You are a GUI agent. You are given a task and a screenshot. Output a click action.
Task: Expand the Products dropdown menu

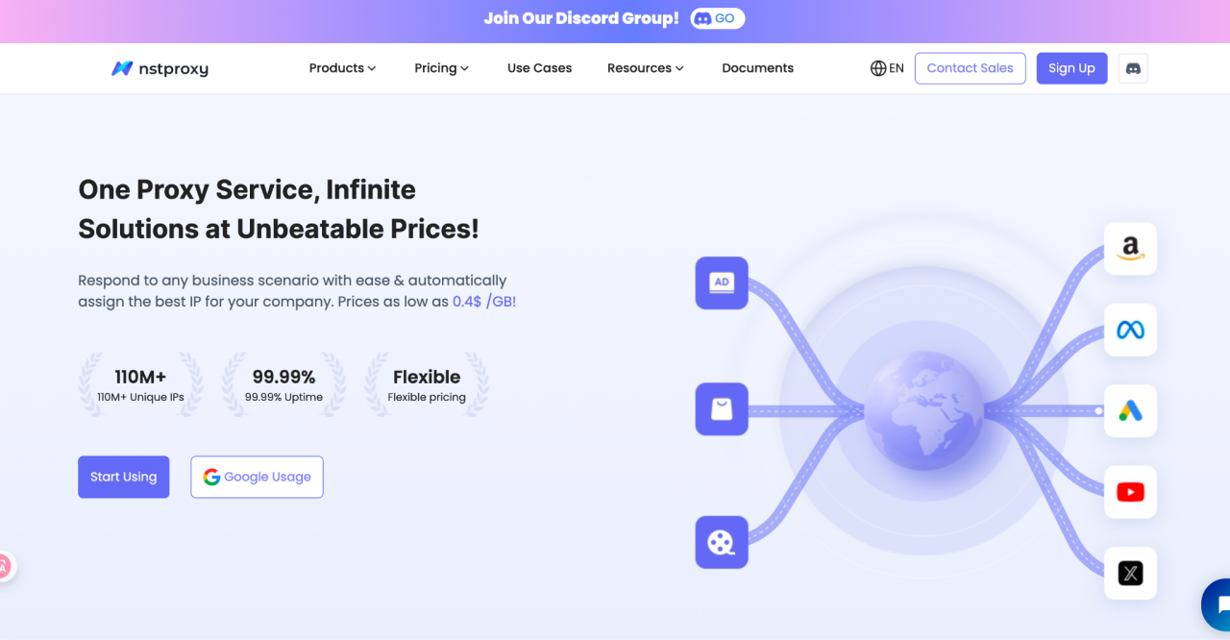342,68
